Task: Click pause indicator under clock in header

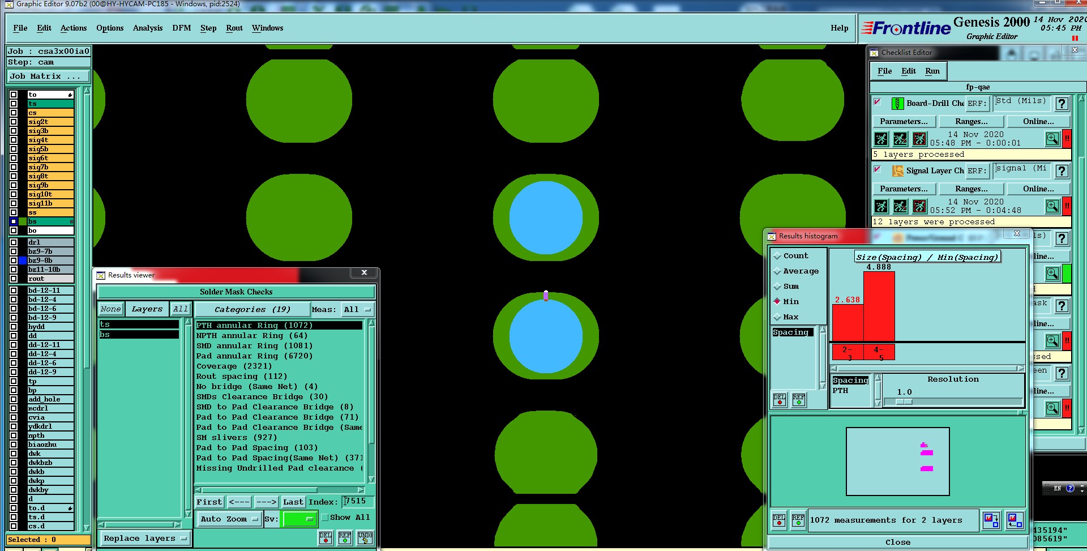Action: pyautogui.click(x=1075, y=39)
